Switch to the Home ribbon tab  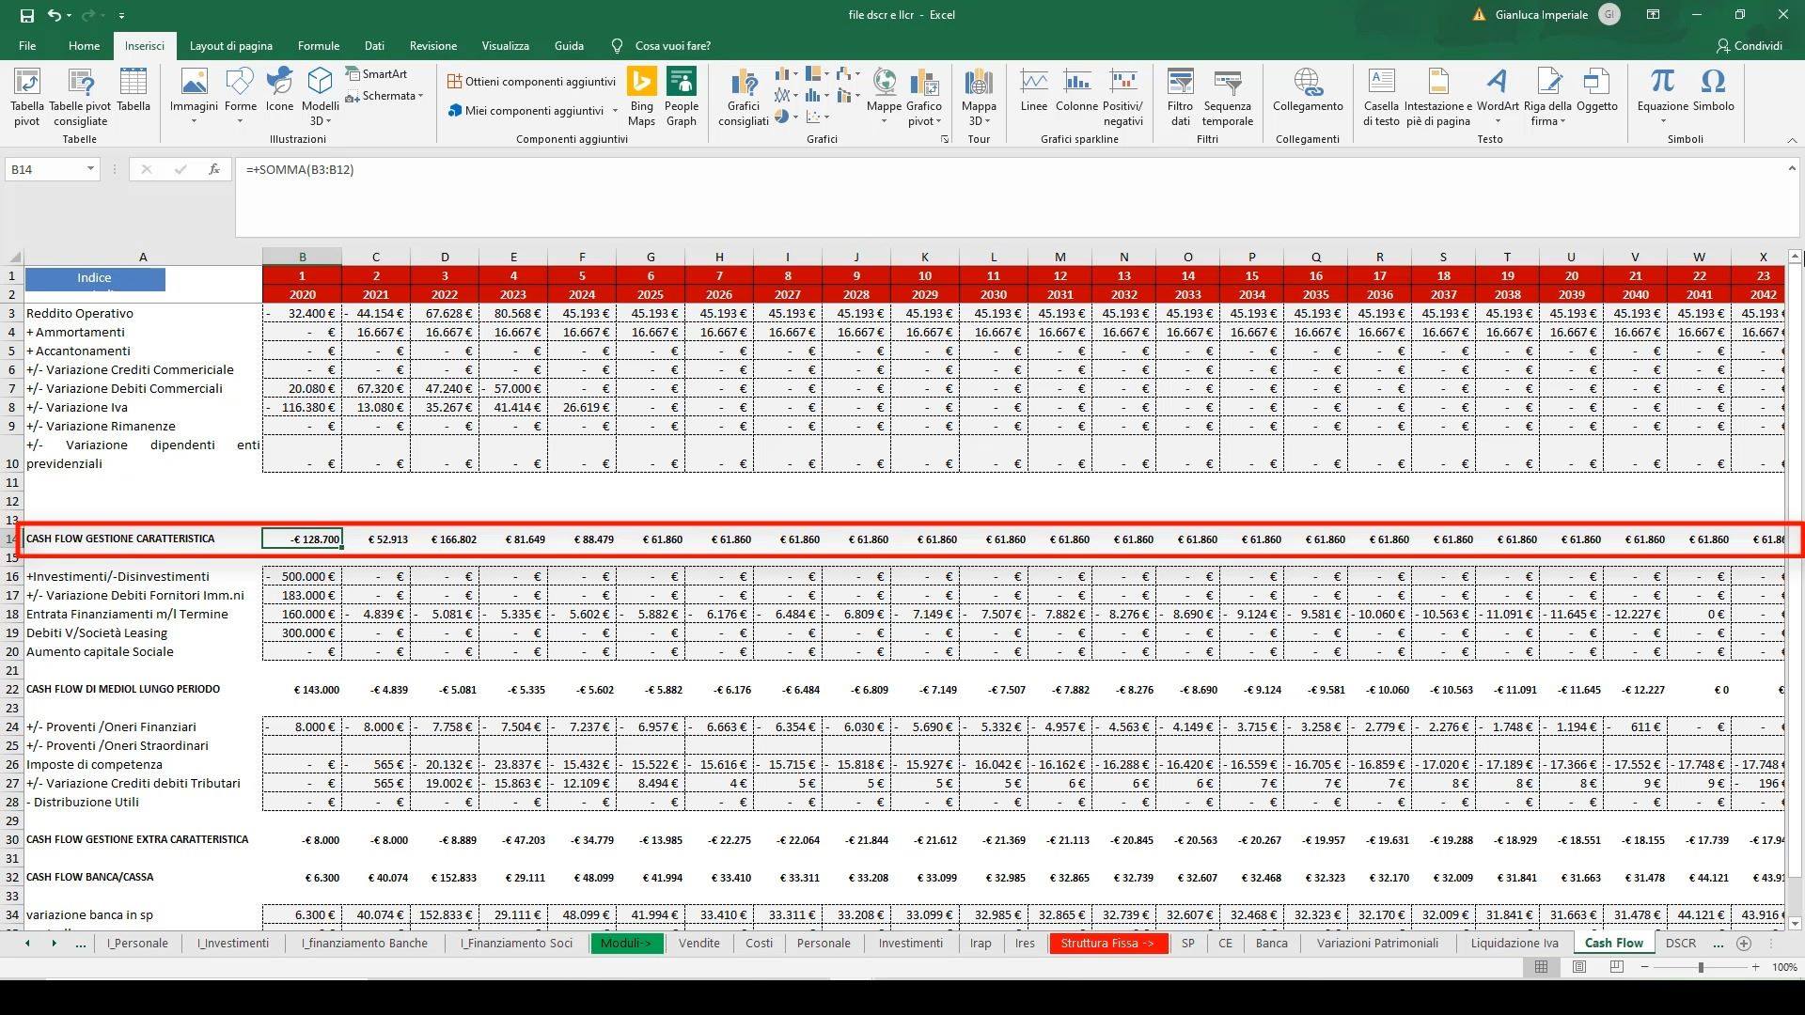(x=84, y=46)
